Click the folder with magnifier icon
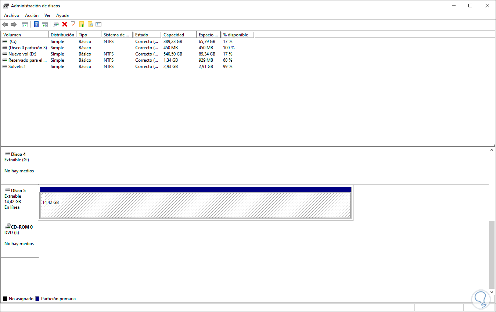 click(x=90, y=24)
